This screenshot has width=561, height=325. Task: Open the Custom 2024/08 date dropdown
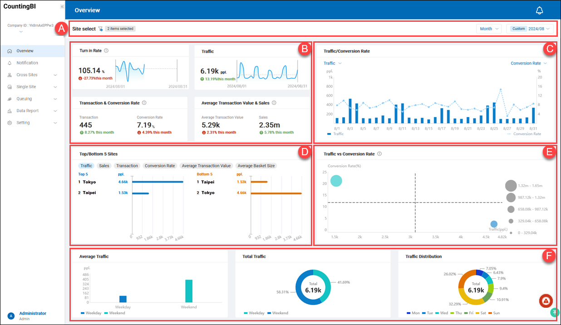point(530,29)
